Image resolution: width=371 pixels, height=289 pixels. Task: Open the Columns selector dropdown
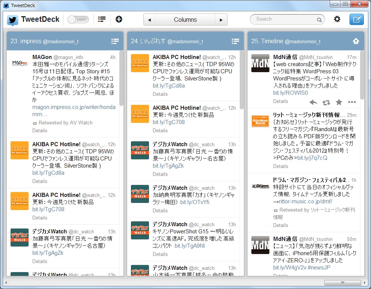tap(185, 19)
